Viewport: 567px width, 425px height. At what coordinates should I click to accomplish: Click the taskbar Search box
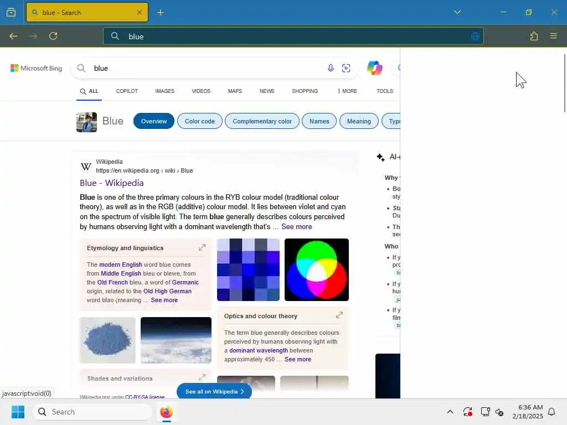tap(92, 412)
